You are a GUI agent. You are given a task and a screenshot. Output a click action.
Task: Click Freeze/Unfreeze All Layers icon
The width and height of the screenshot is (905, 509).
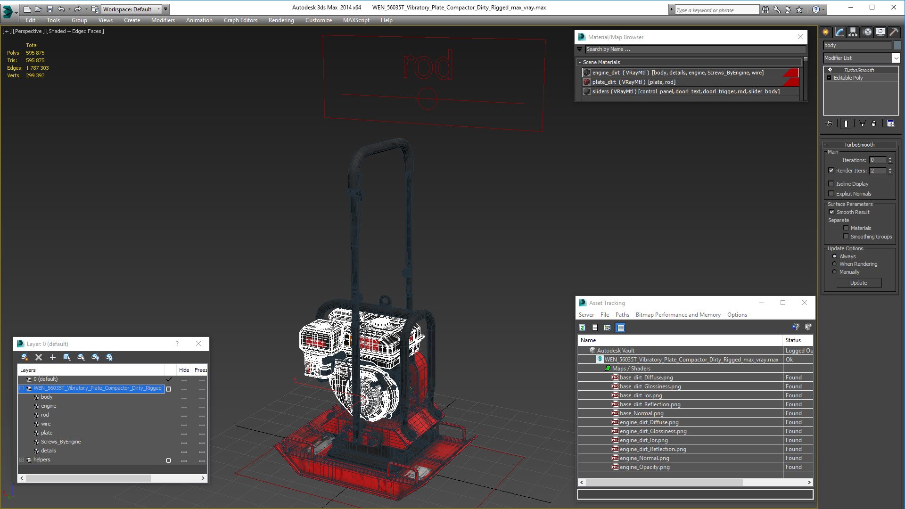pos(109,357)
